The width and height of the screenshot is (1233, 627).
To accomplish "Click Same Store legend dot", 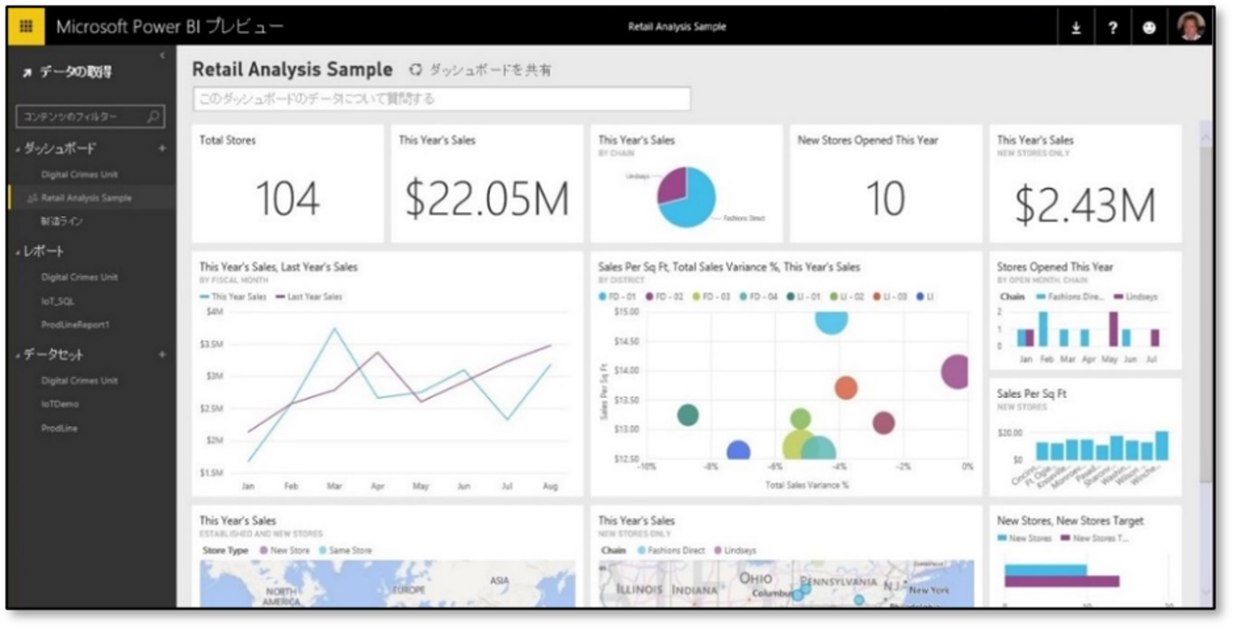I will pyautogui.click(x=323, y=550).
